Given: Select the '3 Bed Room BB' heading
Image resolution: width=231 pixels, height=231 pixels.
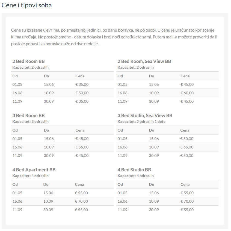Looking at the screenshot, I should [x=28, y=115].
